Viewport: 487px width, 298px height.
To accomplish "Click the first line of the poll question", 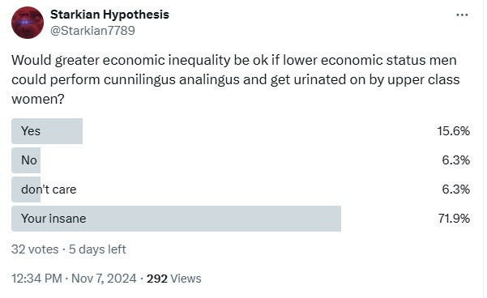I will pyautogui.click(x=234, y=60).
